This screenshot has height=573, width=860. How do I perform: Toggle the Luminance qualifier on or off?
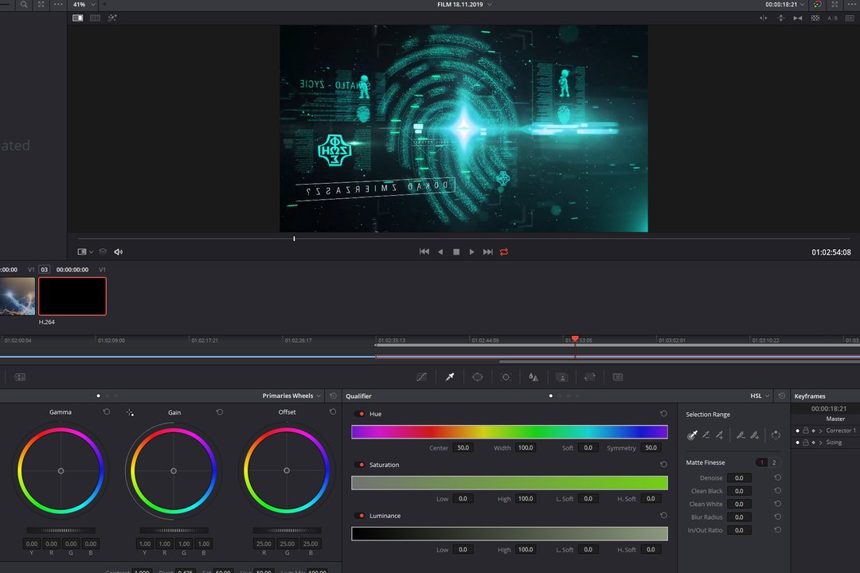[x=361, y=516]
